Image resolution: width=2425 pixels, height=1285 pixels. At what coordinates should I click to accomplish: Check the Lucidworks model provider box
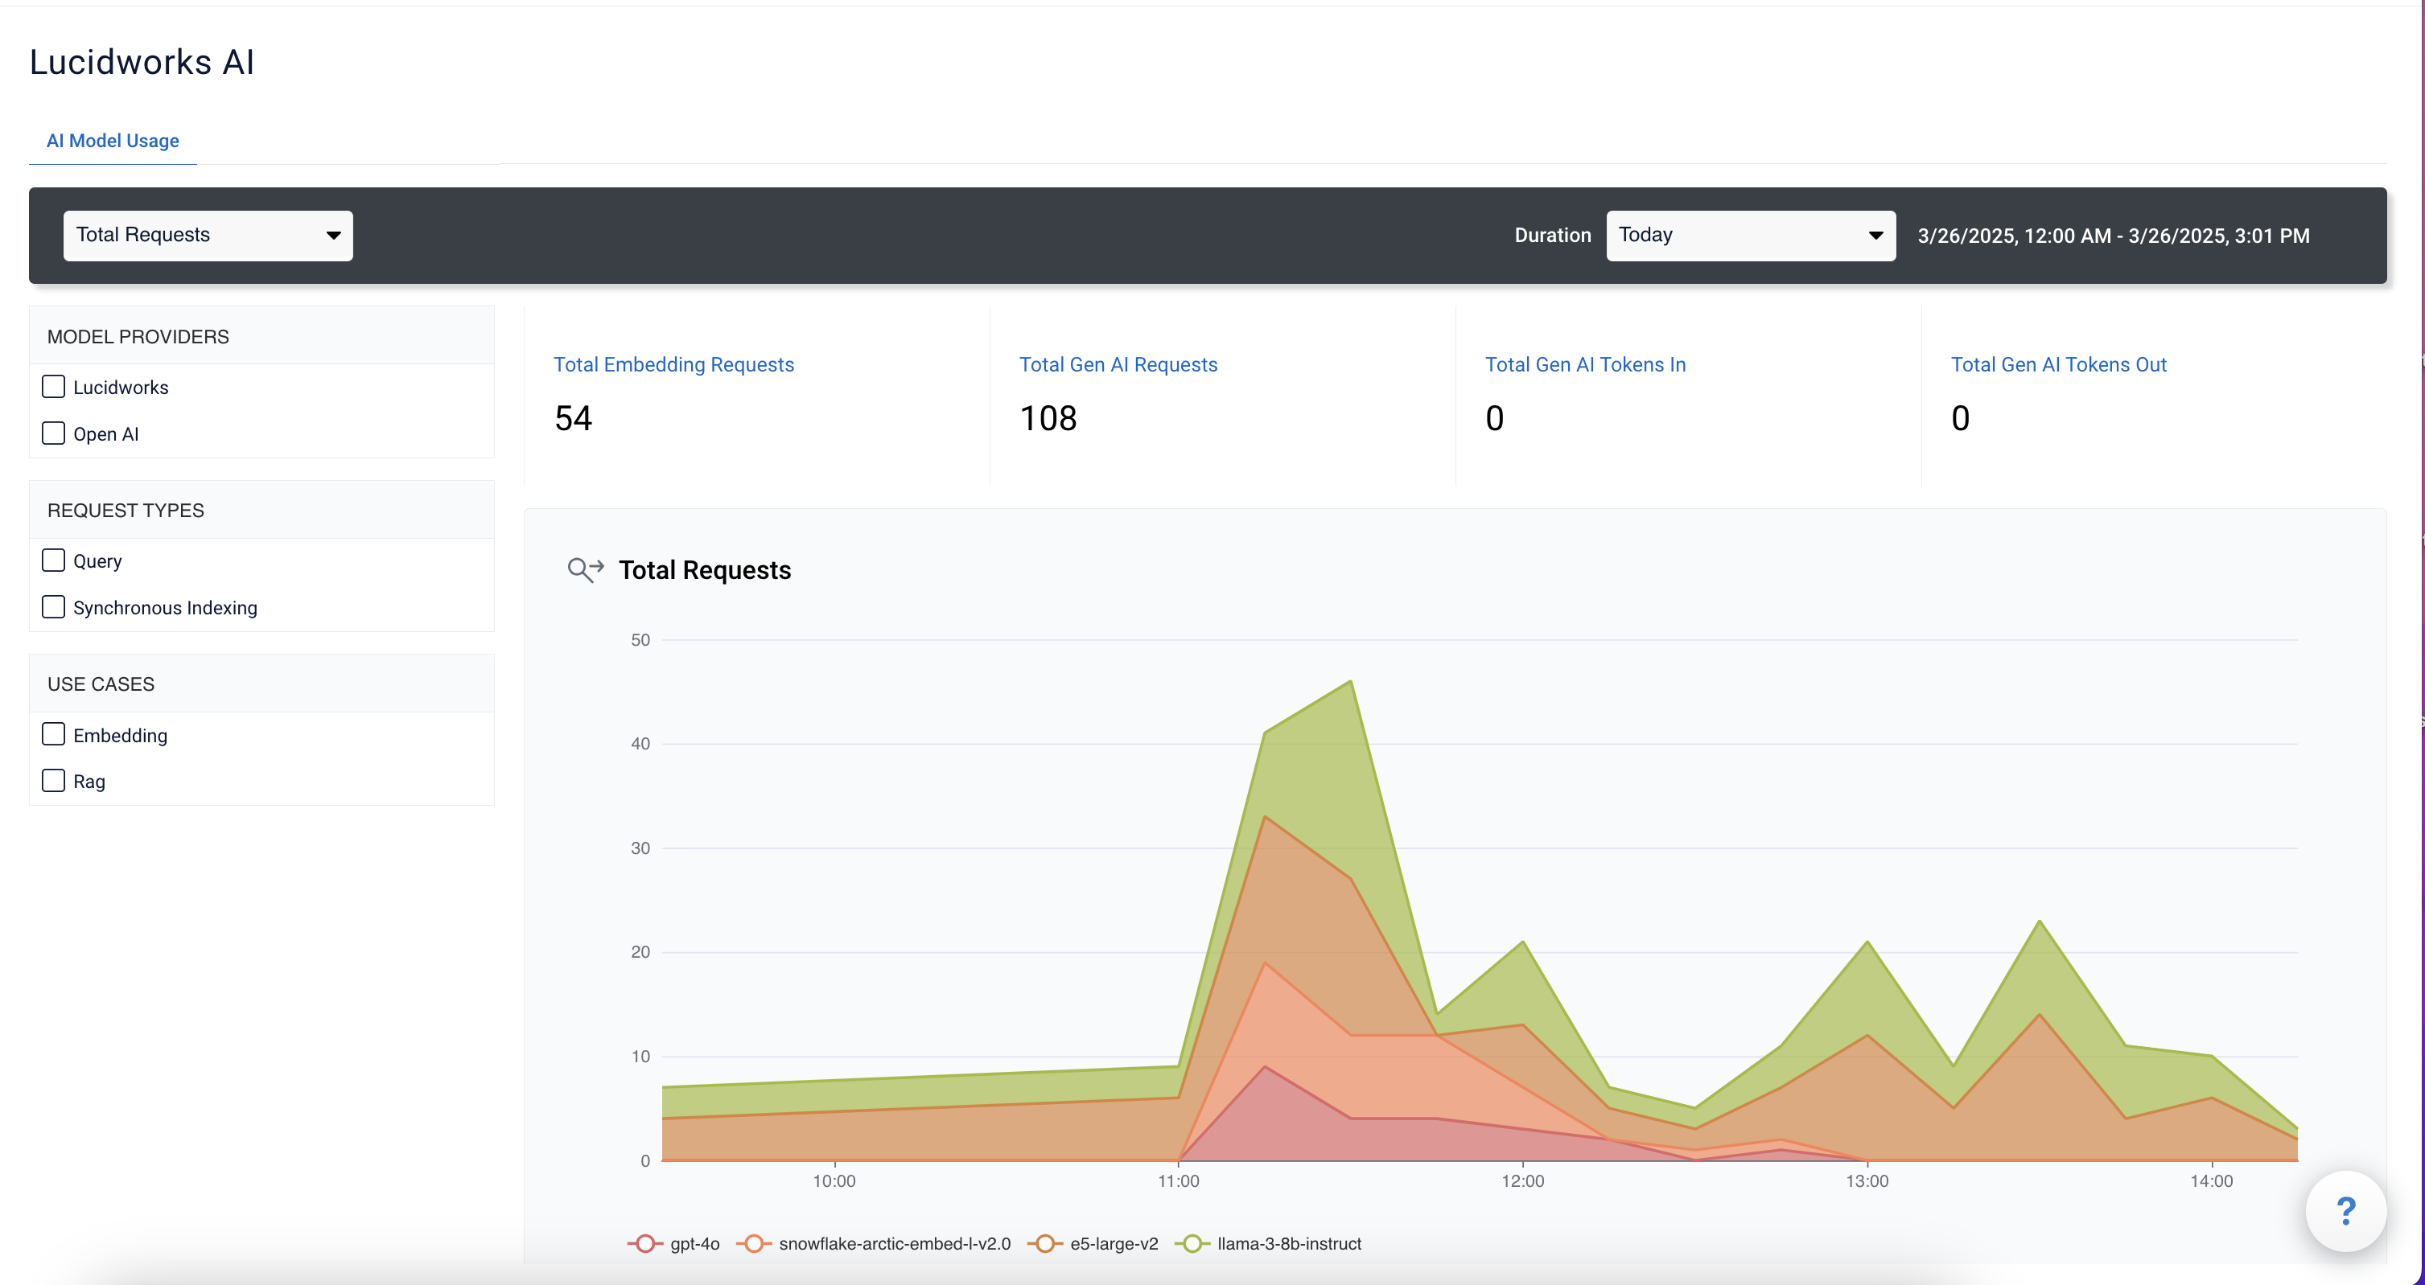click(x=54, y=387)
